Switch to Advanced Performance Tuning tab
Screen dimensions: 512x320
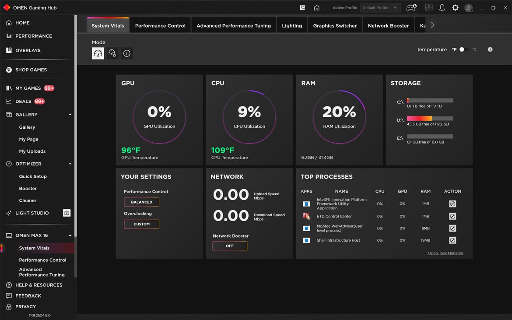234,25
